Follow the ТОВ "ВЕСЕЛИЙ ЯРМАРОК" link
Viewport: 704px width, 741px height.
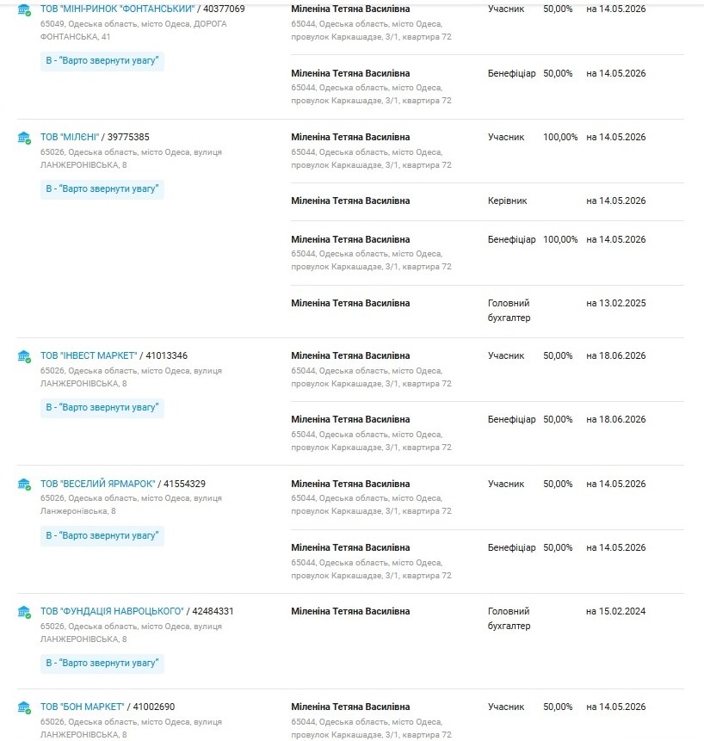point(97,484)
